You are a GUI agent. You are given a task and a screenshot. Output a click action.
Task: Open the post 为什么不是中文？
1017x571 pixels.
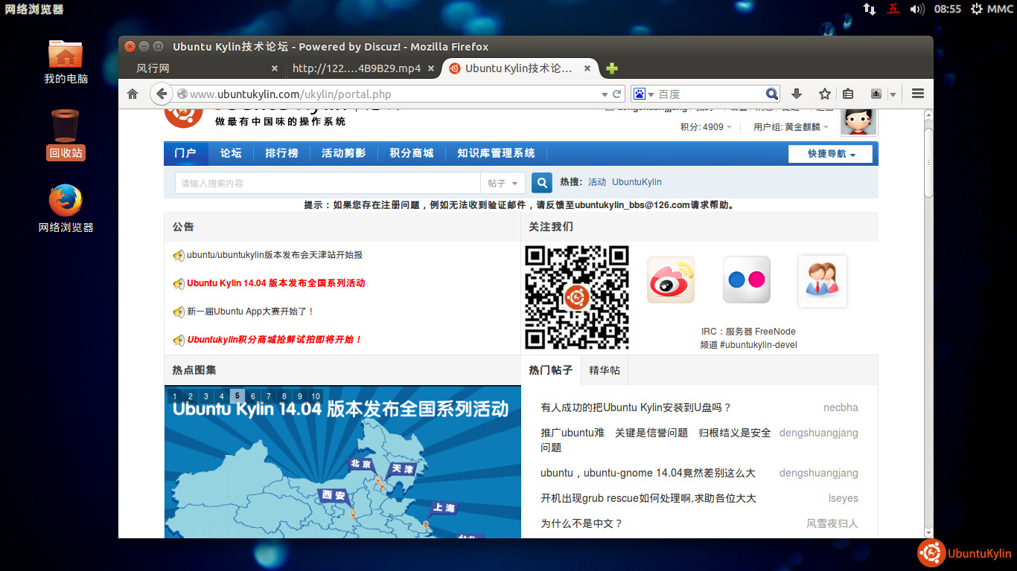[x=581, y=523]
